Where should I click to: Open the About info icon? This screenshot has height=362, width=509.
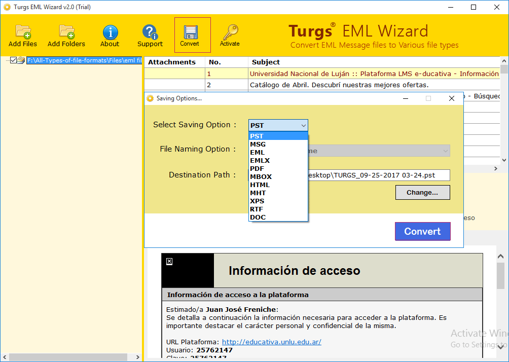(x=110, y=32)
